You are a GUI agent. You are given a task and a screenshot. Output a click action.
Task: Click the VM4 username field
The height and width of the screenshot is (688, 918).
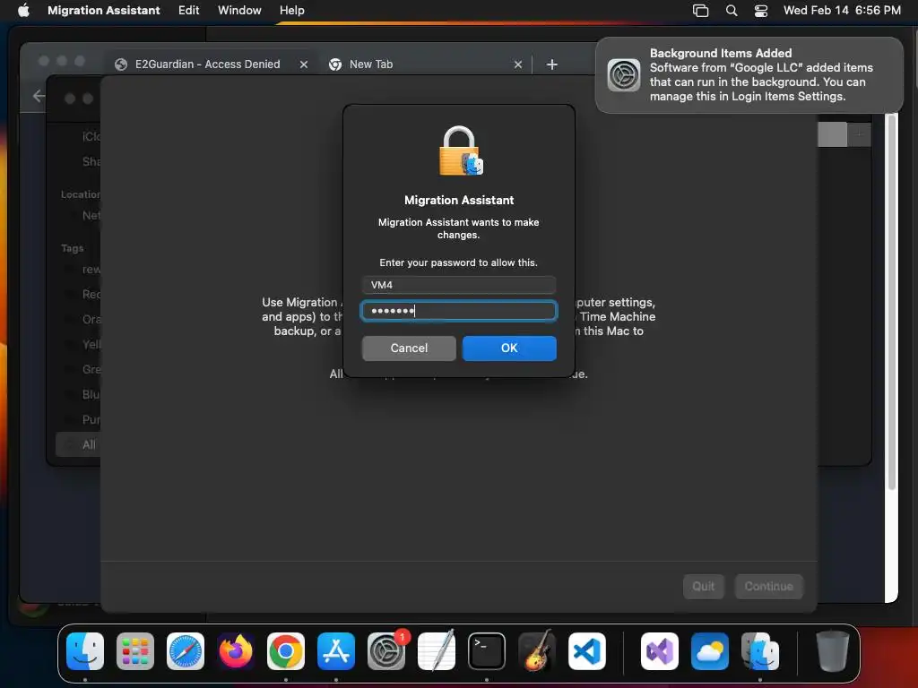(459, 285)
